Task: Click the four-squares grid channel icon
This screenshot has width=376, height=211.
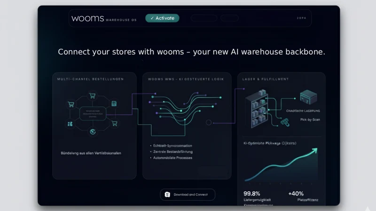Action: [70, 124]
